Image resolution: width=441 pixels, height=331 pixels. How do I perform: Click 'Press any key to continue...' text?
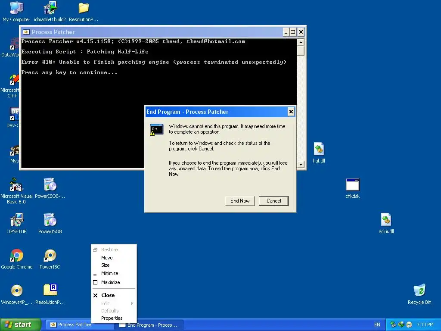[69, 72]
